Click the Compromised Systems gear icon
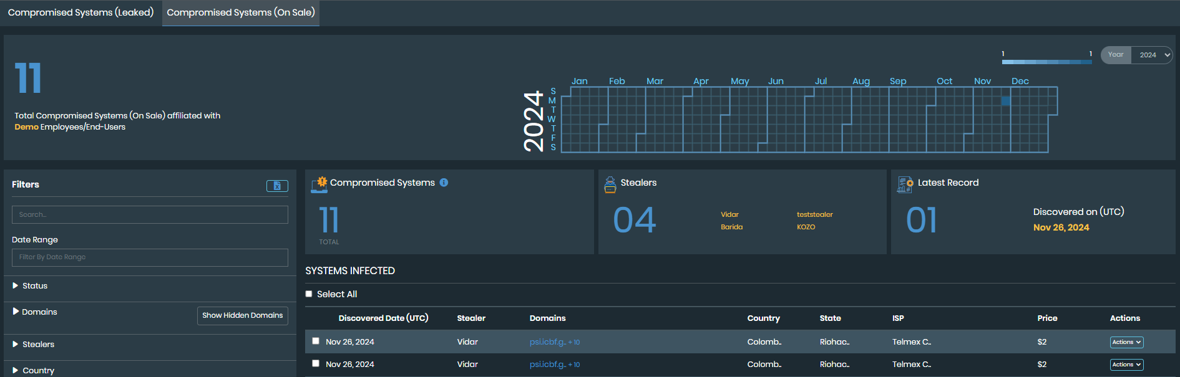 319,184
